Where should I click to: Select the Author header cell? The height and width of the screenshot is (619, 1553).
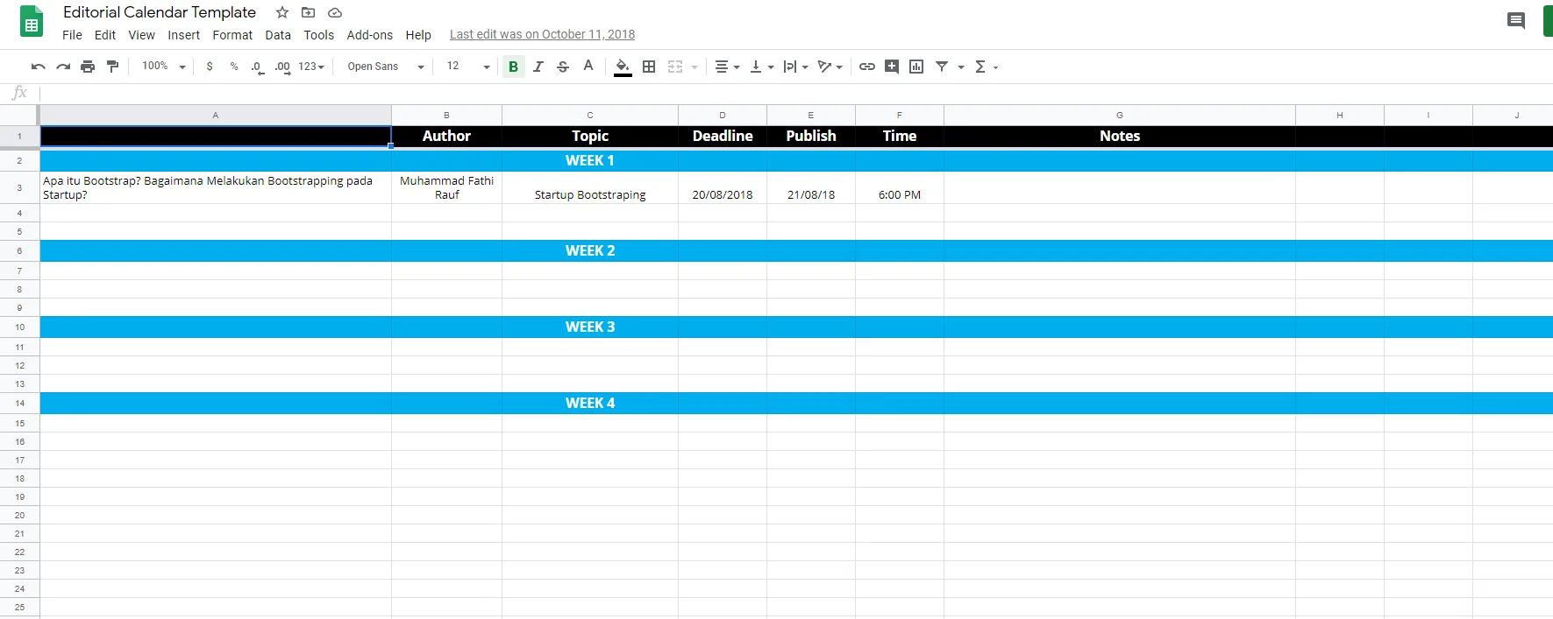pyautogui.click(x=446, y=136)
